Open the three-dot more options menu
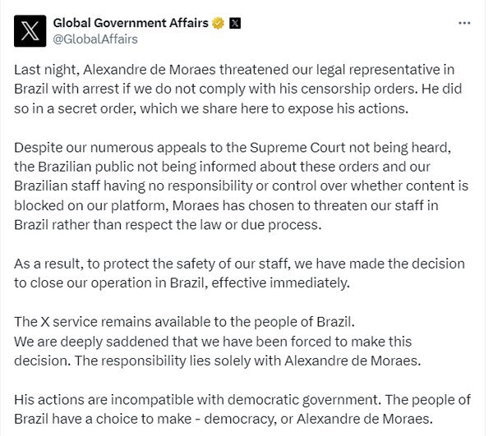 click(x=464, y=23)
